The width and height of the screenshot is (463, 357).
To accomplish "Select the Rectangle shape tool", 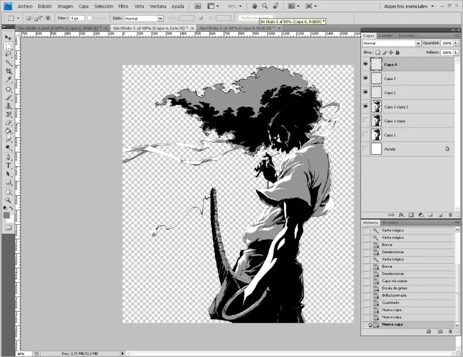I will coord(8,182).
